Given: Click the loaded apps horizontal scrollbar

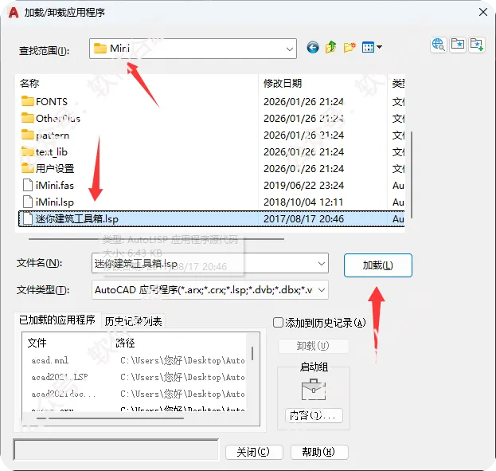Looking at the screenshot, I should click(x=111, y=418).
